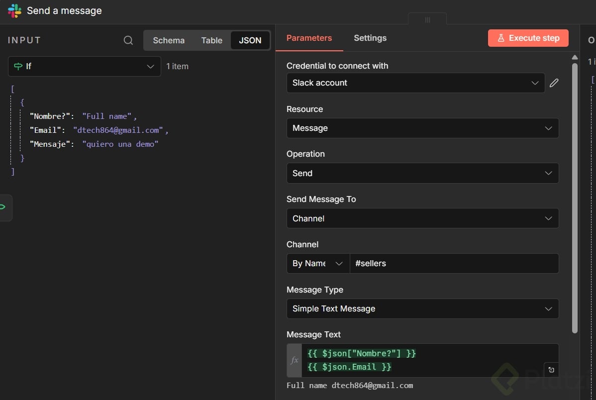Screen dimensions: 596x400
Task: Switch input view to Schema
Action: (169, 41)
